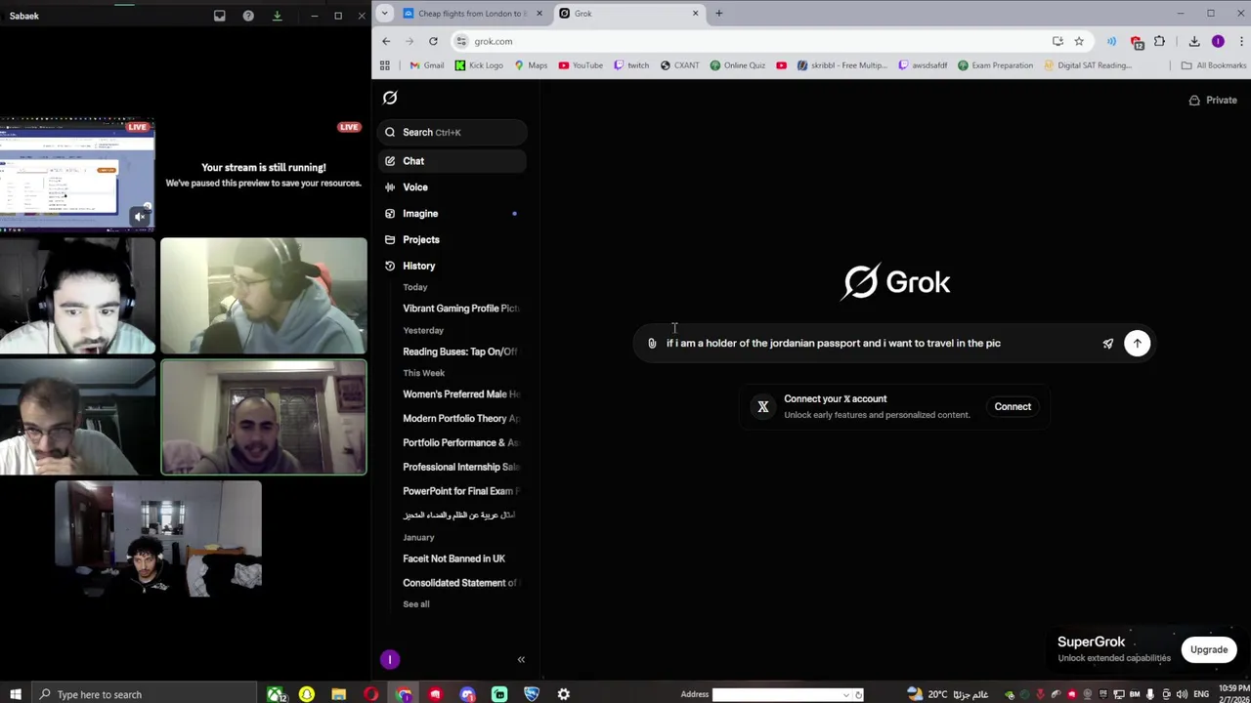Open File Explorer from the taskbar

tap(339, 694)
